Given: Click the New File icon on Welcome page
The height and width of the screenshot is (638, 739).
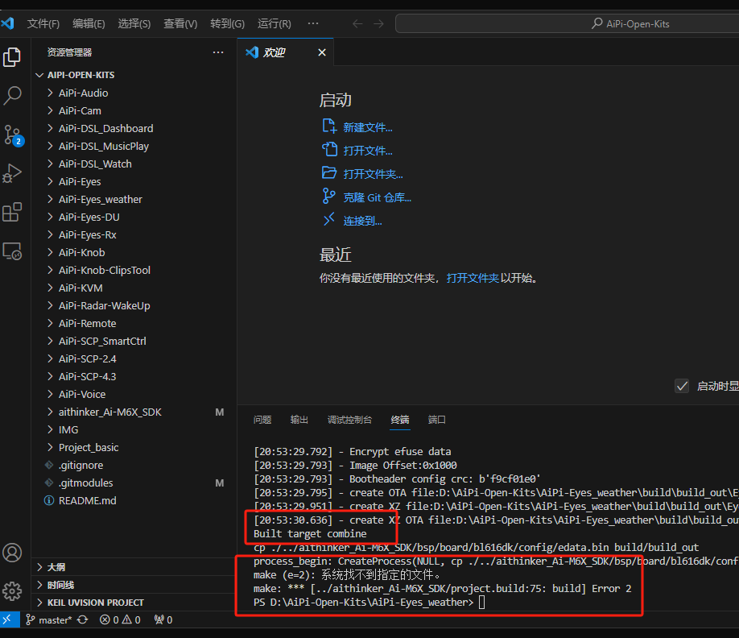Looking at the screenshot, I should pyautogui.click(x=329, y=126).
